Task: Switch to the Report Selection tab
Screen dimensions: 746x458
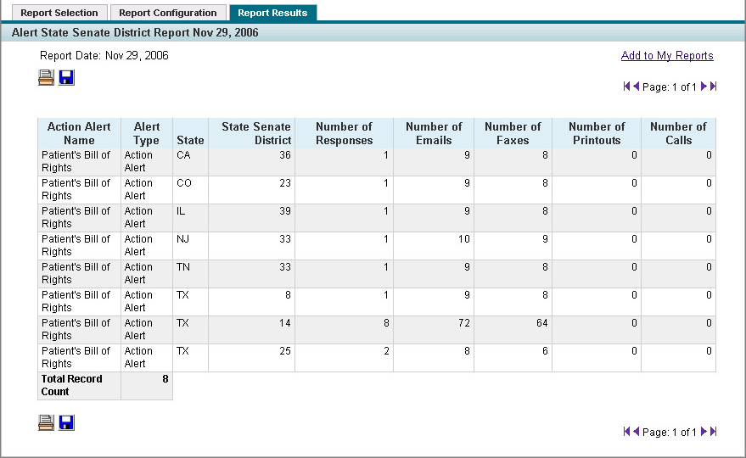Action: coord(59,13)
